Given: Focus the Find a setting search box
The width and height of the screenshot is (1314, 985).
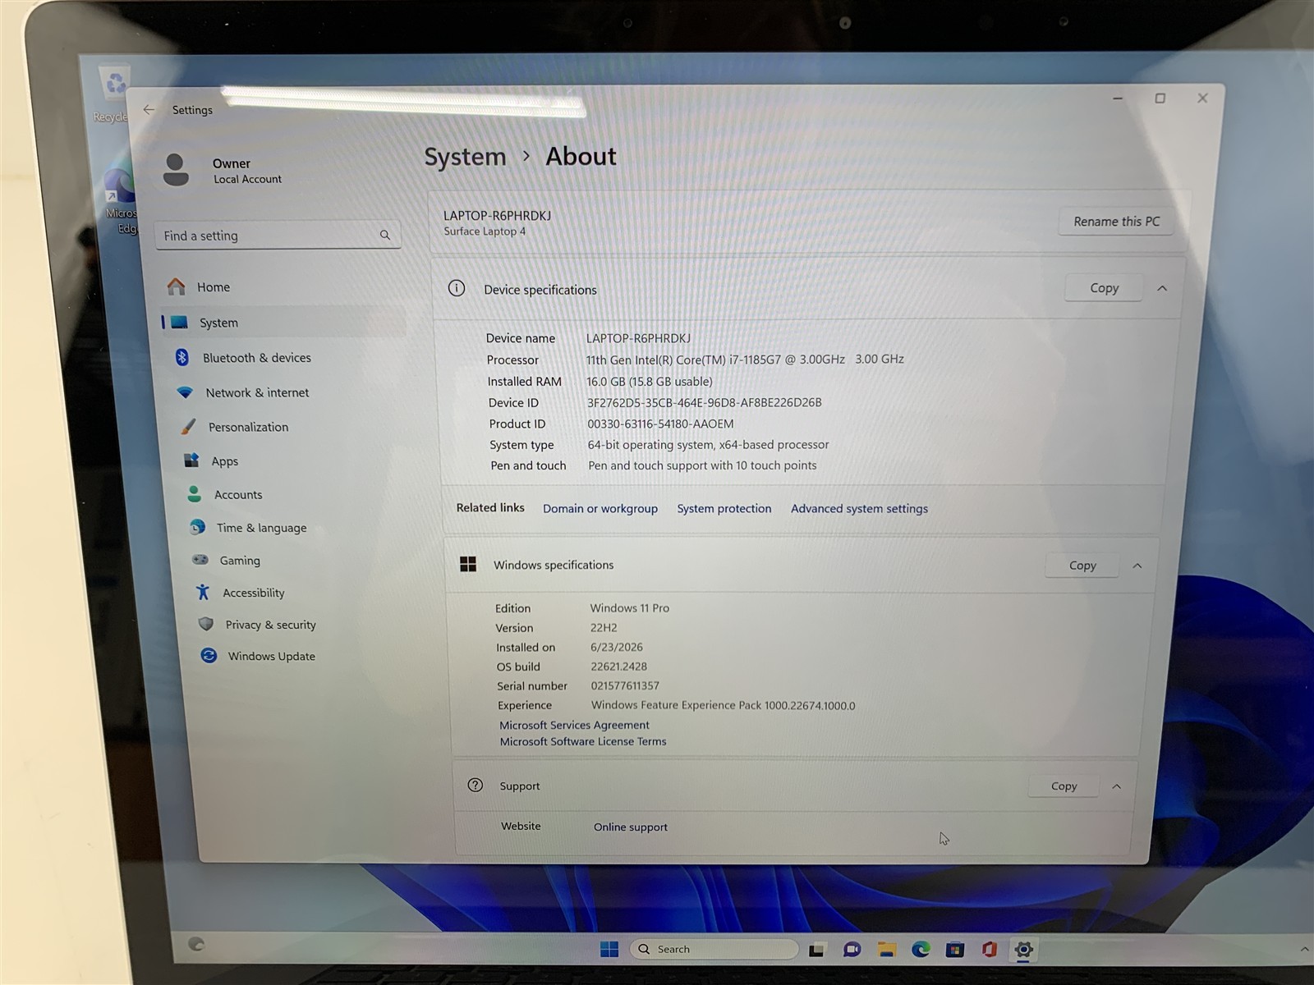Looking at the screenshot, I should coord(278,236).
